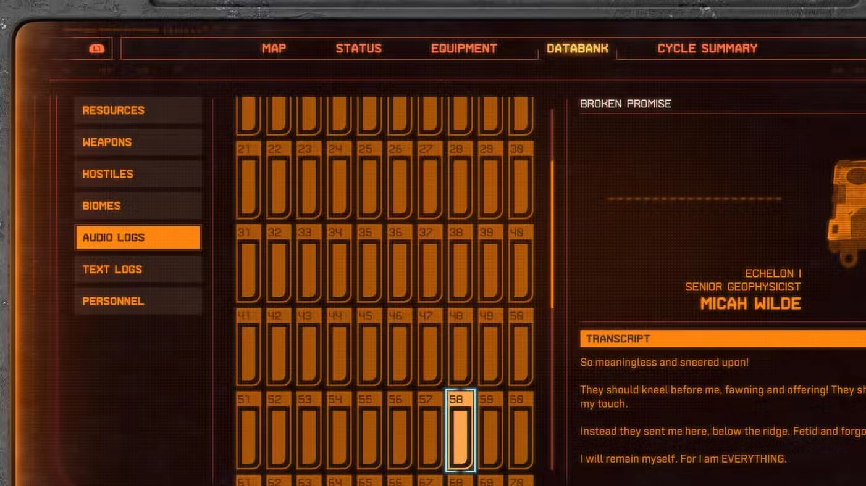Pick audio log slot 27
This screenshot has width=866, height=486.
430,180
